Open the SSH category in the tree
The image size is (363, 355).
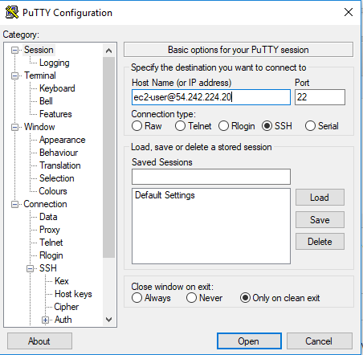pyautogui.click(x=48, y=268)
